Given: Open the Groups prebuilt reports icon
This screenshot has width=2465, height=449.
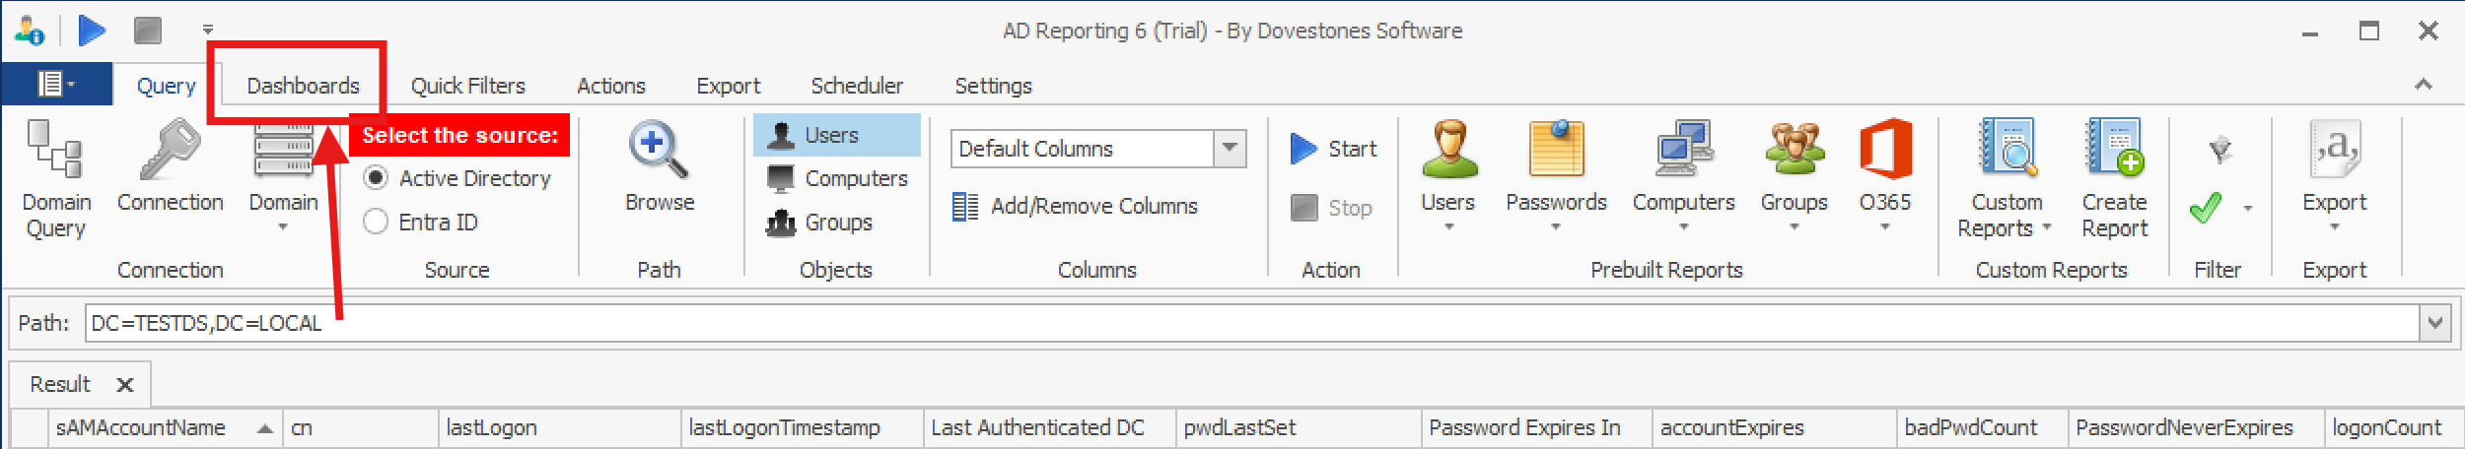Looking at the screenshot, I should pos(1794,150).
